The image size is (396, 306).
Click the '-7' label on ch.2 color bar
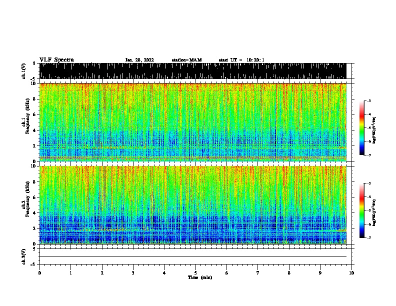[369, 238]
